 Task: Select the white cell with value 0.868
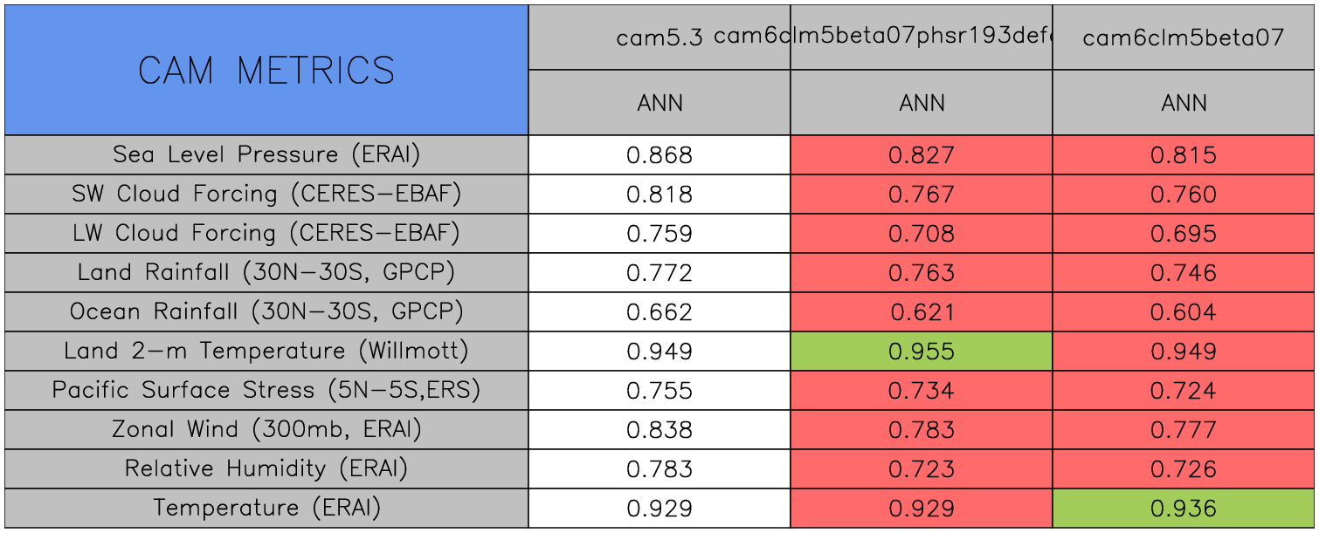659,155
